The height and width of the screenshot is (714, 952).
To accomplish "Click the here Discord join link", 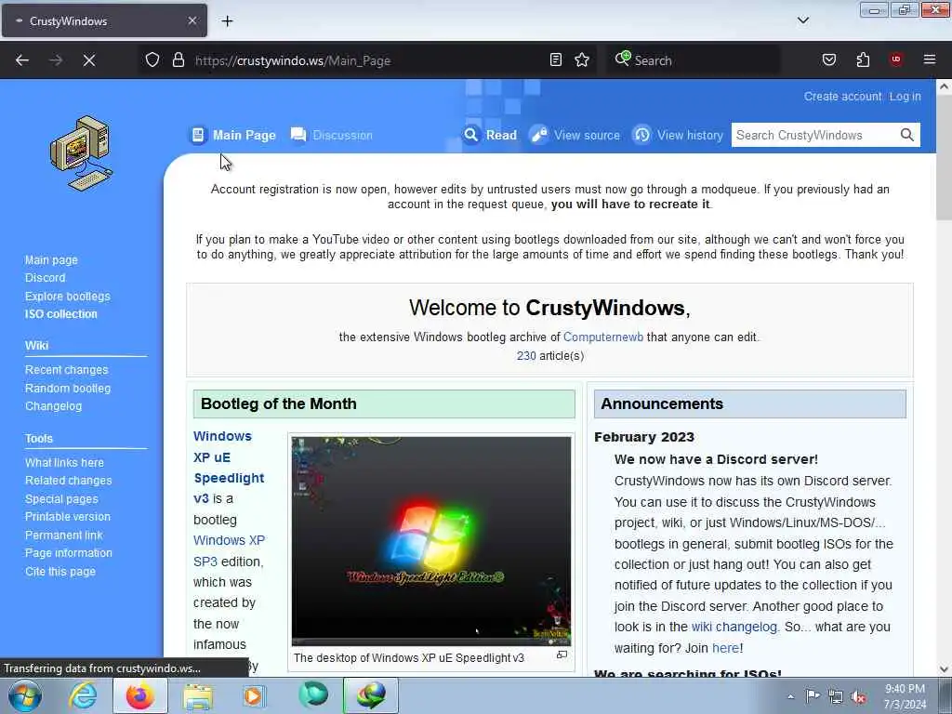I will 725,648.
